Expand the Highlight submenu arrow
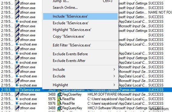The width and height of the screenshot is (172, 112). [114, 85]
